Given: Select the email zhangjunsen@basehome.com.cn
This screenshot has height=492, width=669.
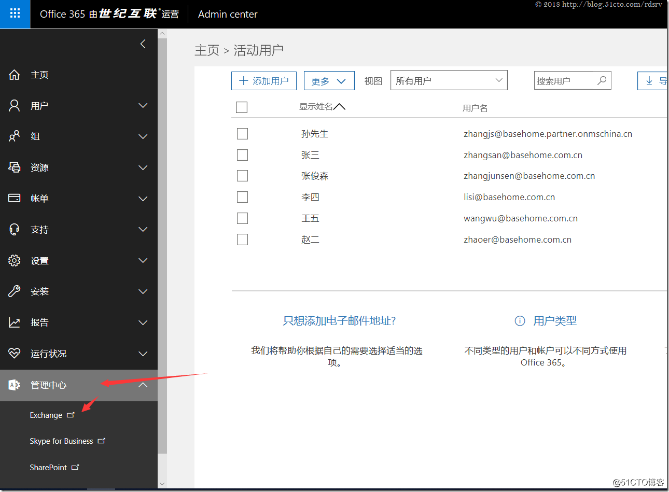Looking at the screenshot, I should [529, 176].
